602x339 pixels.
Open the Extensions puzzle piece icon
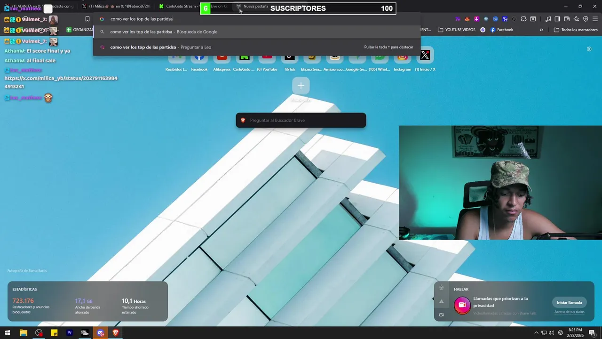pyautogui.click(x=523, y=19)
